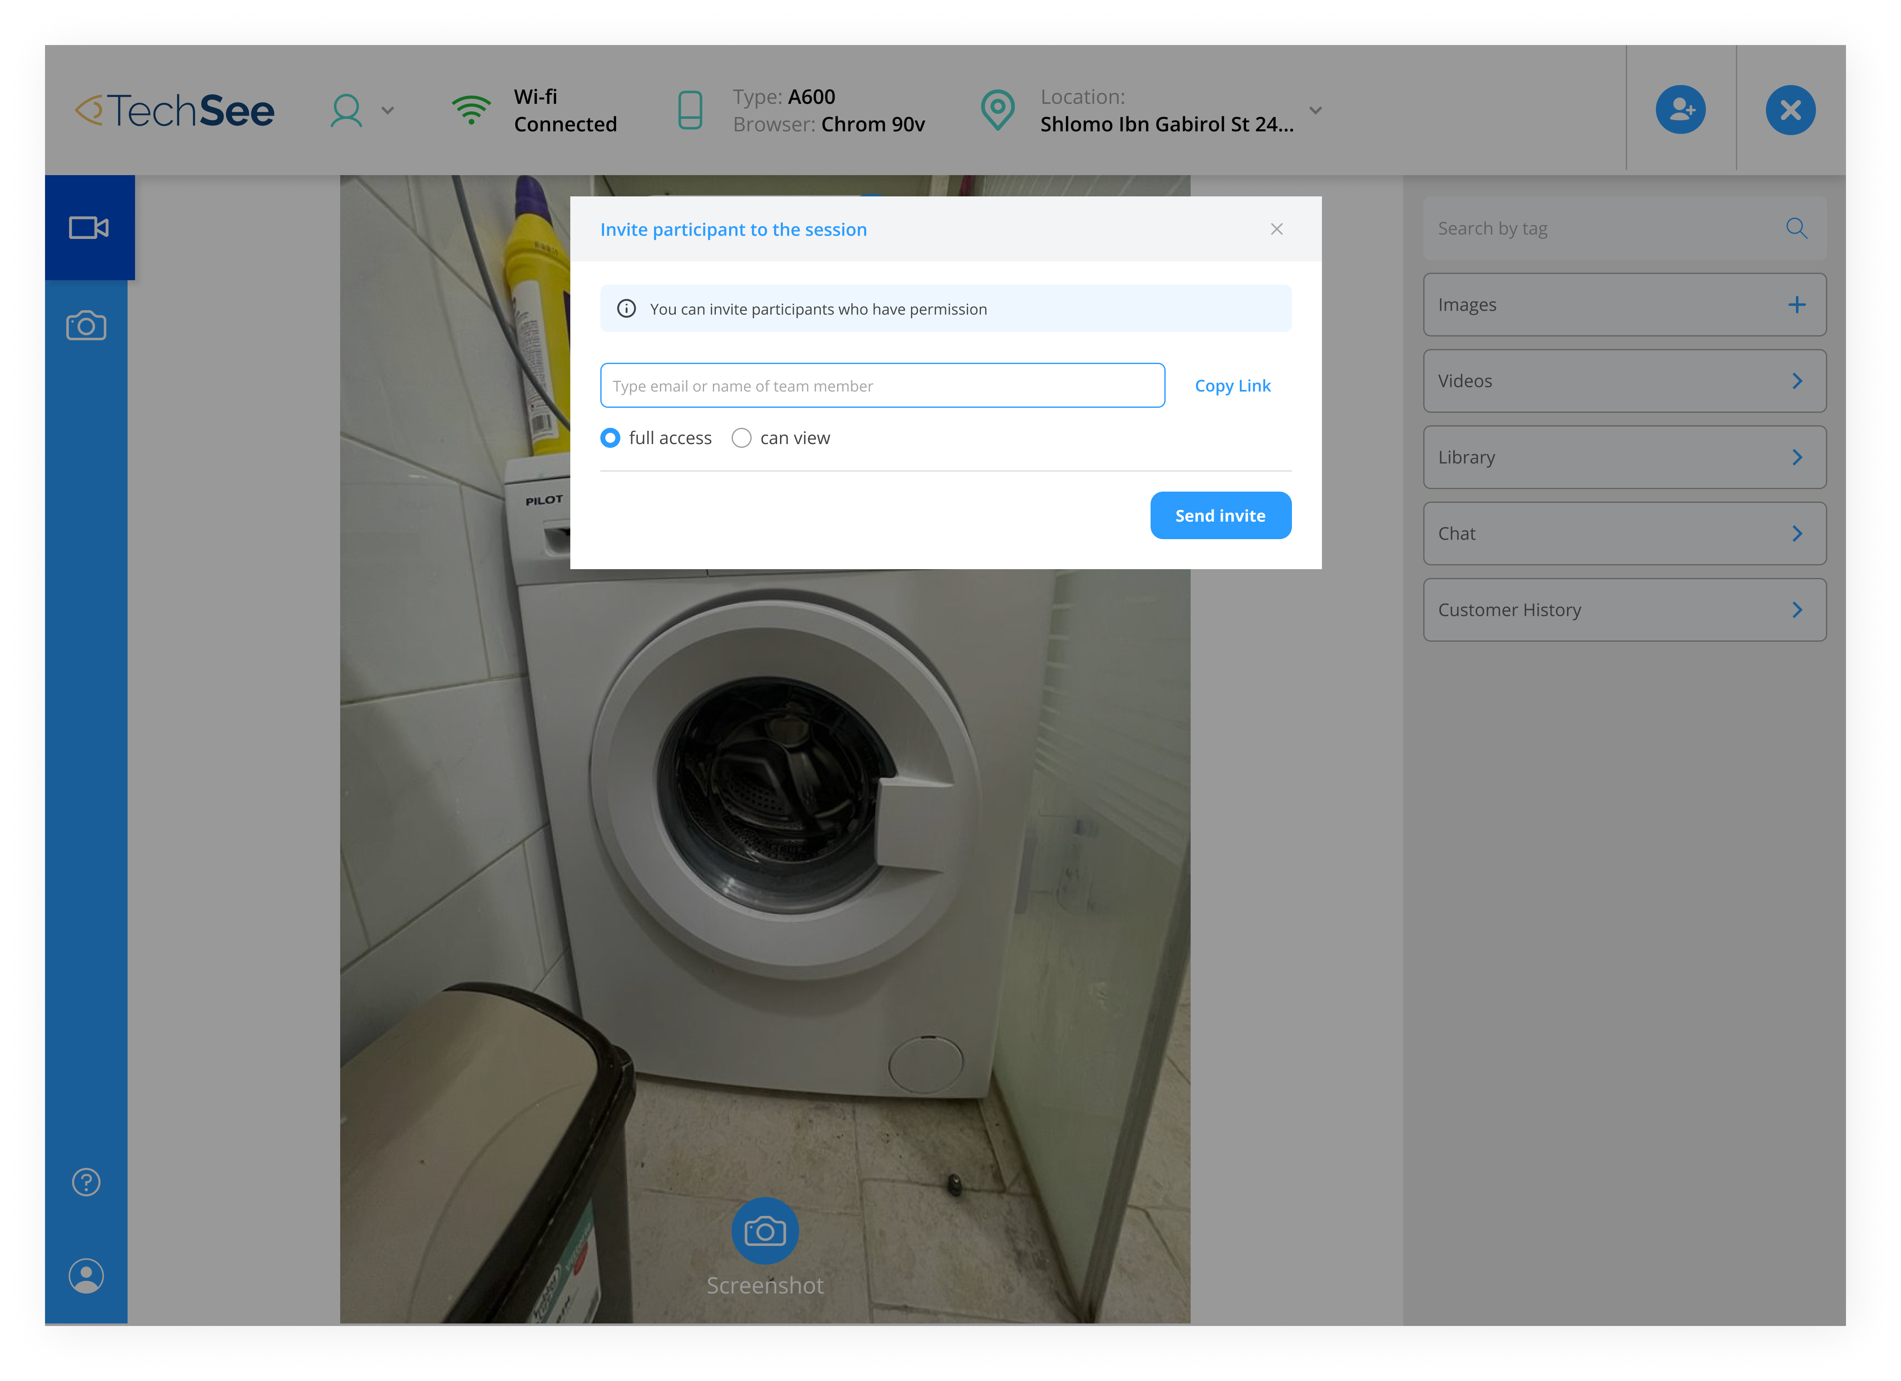Select the full access radio button
This screenshot has height=1381, width=1901.
point(610,438)
